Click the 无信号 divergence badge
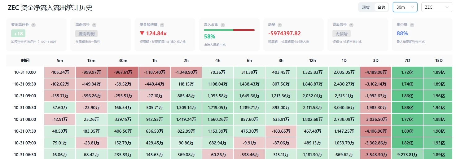 coord(341,33)
